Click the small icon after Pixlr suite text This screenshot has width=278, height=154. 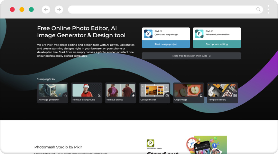pos(210,56)
